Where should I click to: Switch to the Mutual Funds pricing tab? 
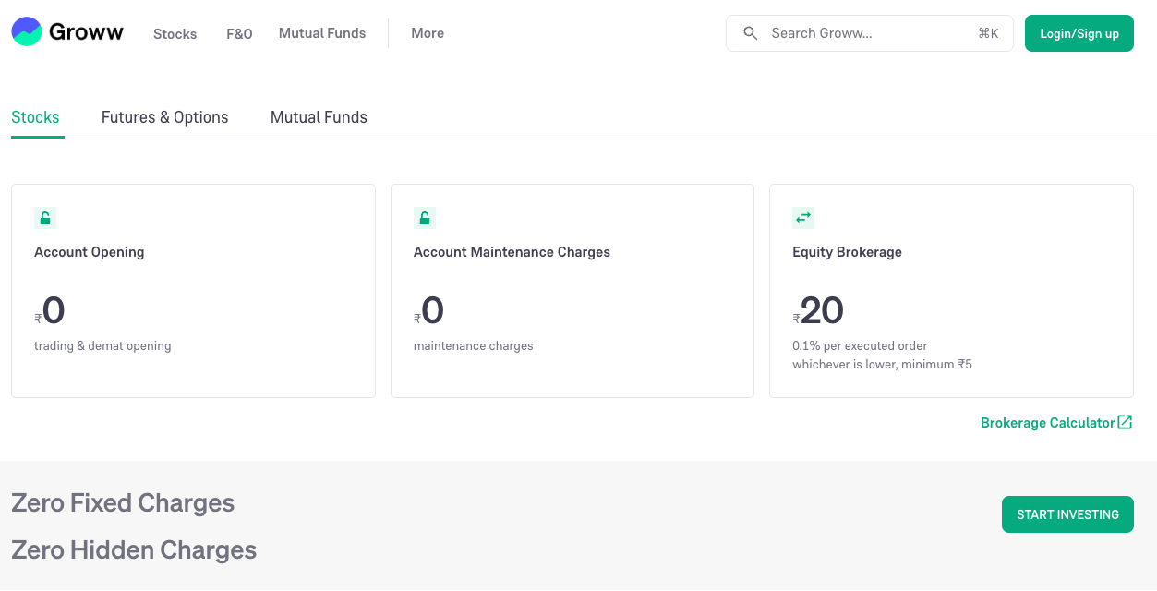319,117
